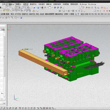Image resolution: width=110 pixels, height=110 pixels.
Task: Open the 计算器 calculator button
Action: click(71, 14)
